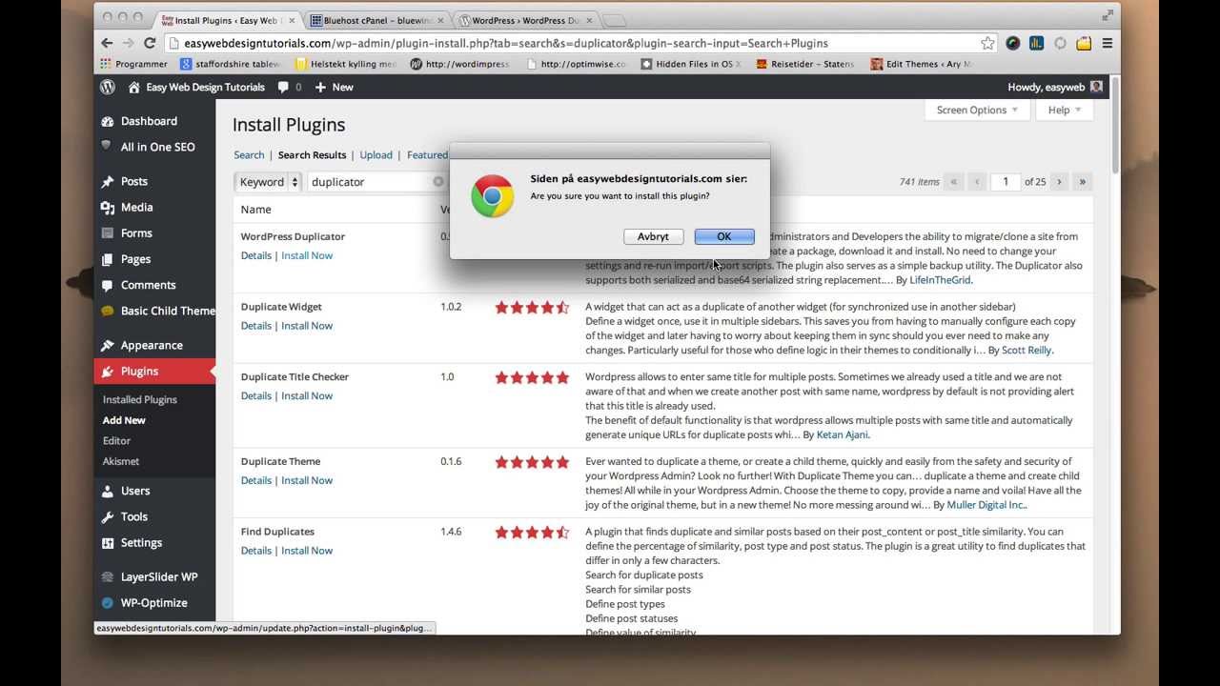Install Now for Duplicate Theme
Viewport: 1220px width, 686px height.
(x=307, y=480)
